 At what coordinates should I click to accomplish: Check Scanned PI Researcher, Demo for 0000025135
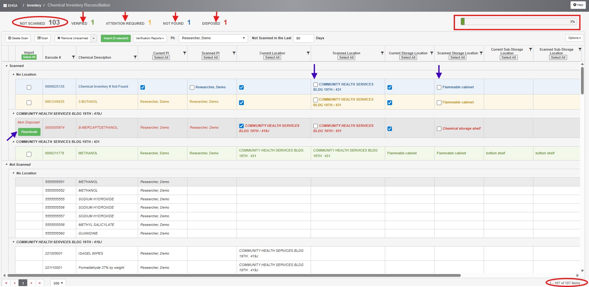[192, 87]
